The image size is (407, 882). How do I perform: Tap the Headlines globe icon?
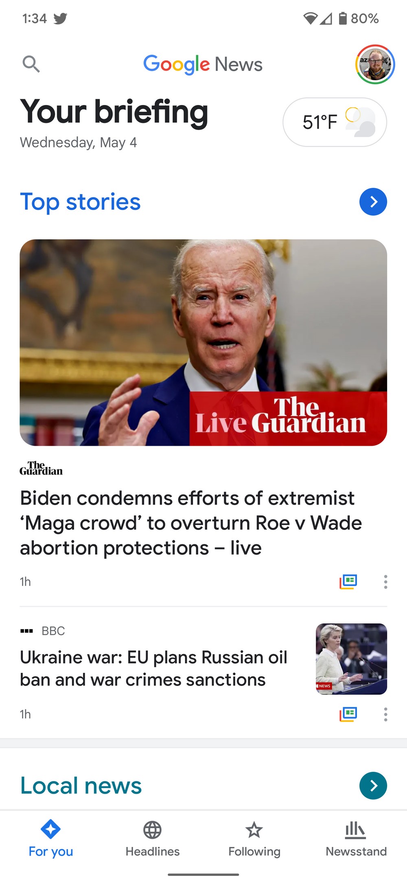click(x=153, y=829)
